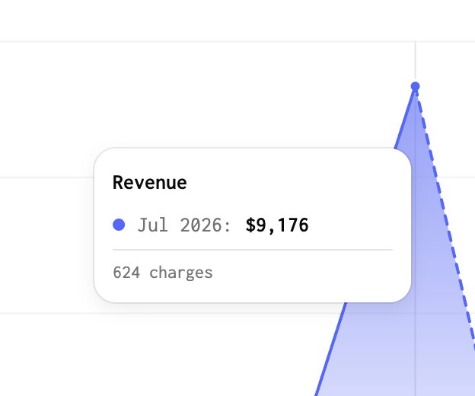Select the '624 charges' text

tap(163, 273)
